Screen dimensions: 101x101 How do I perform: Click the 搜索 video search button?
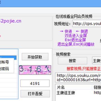coord(72,61)
